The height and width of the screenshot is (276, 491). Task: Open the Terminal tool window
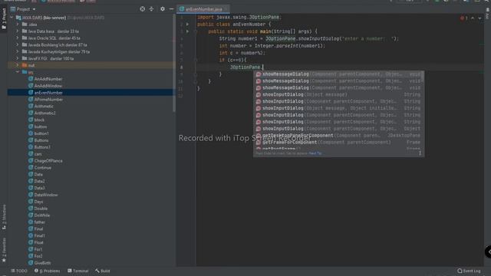click(78, 271)
